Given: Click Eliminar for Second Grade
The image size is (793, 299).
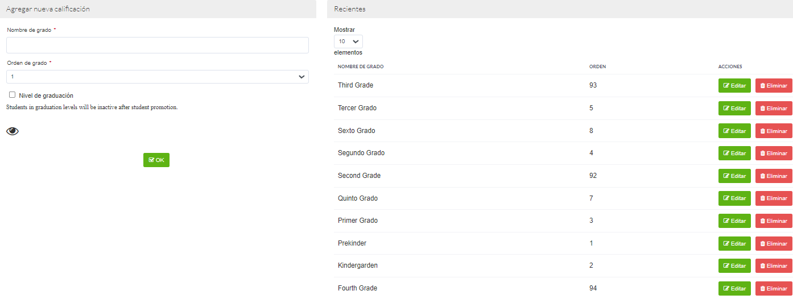Looking at the screenshot, I should (x=774, y=176).
